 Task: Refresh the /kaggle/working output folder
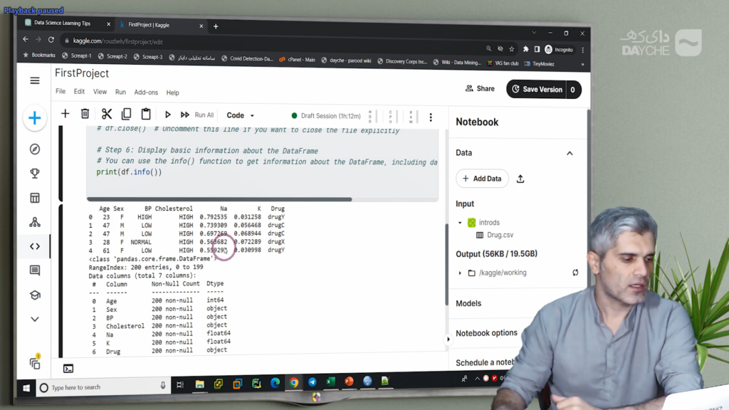575,273
